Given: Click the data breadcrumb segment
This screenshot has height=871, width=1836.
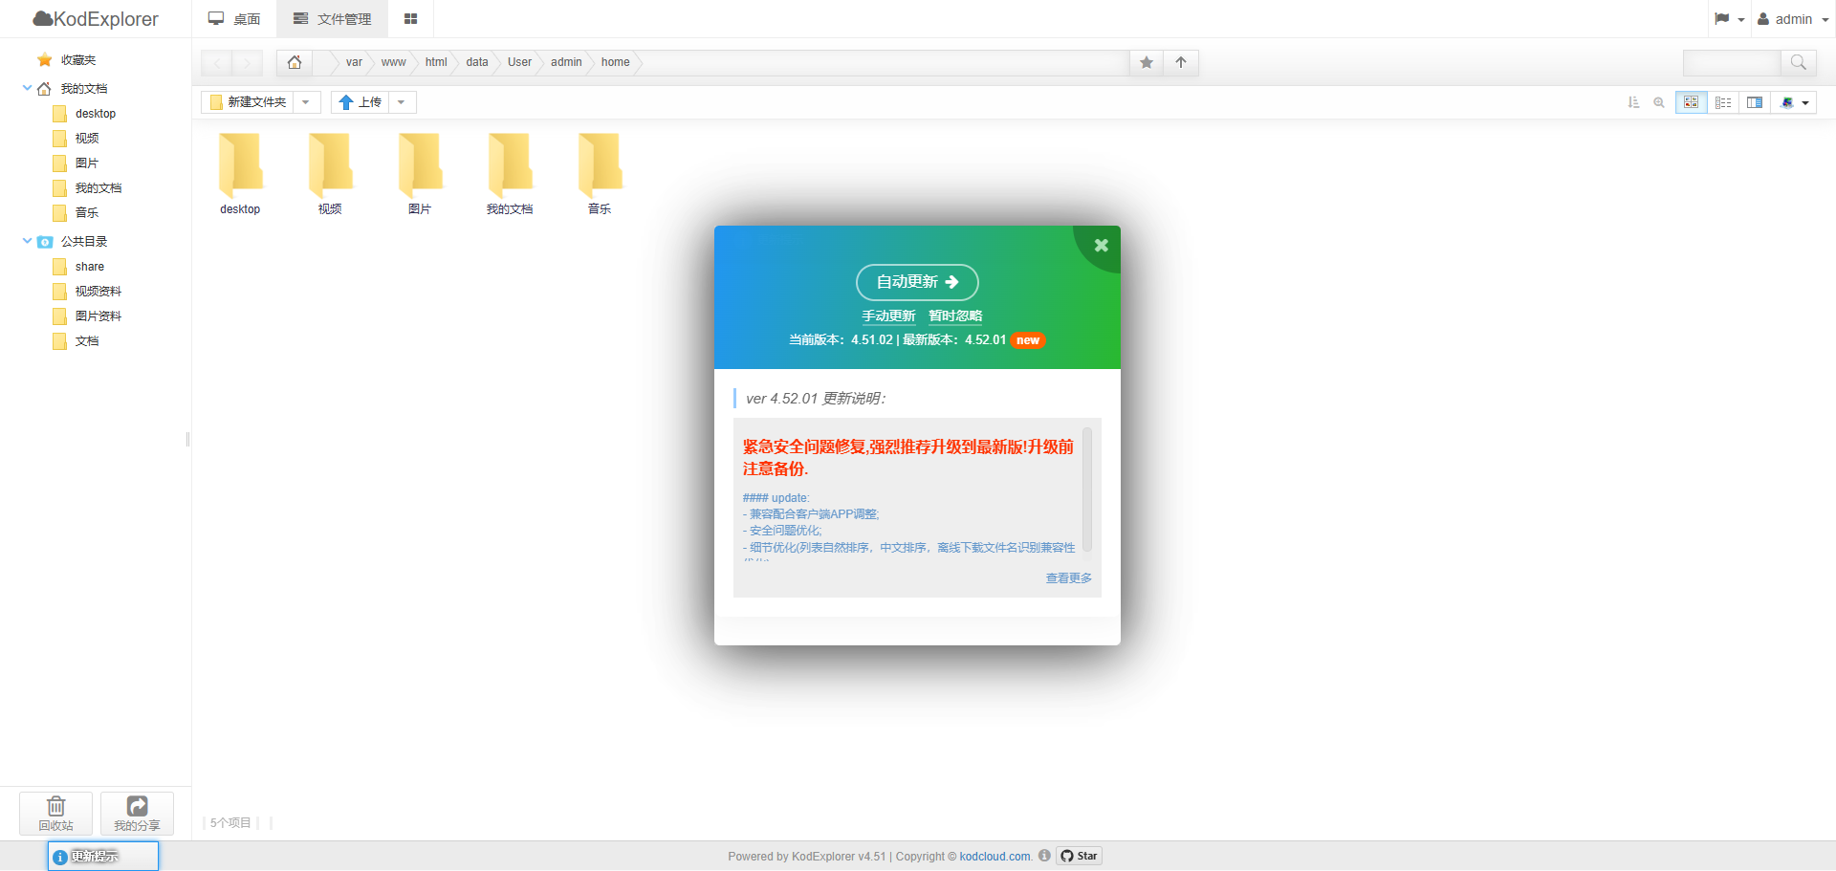Looking at the screenshot, I should 477,62.
